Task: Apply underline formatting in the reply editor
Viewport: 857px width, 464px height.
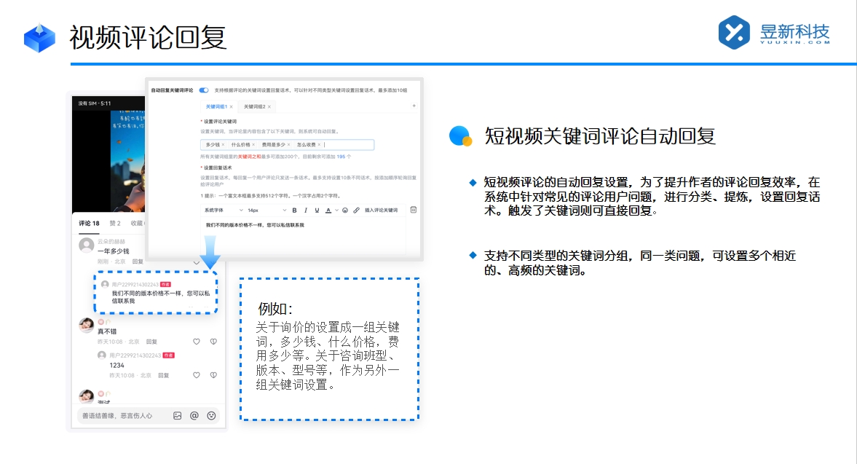Action: tap(317, 211)
